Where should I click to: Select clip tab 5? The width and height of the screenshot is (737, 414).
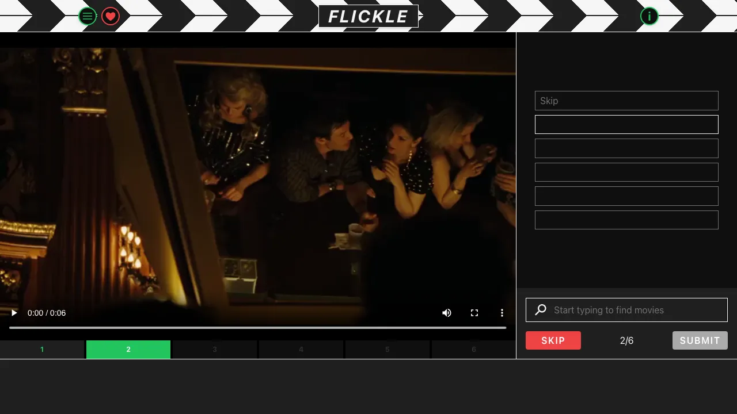(388, 350)
